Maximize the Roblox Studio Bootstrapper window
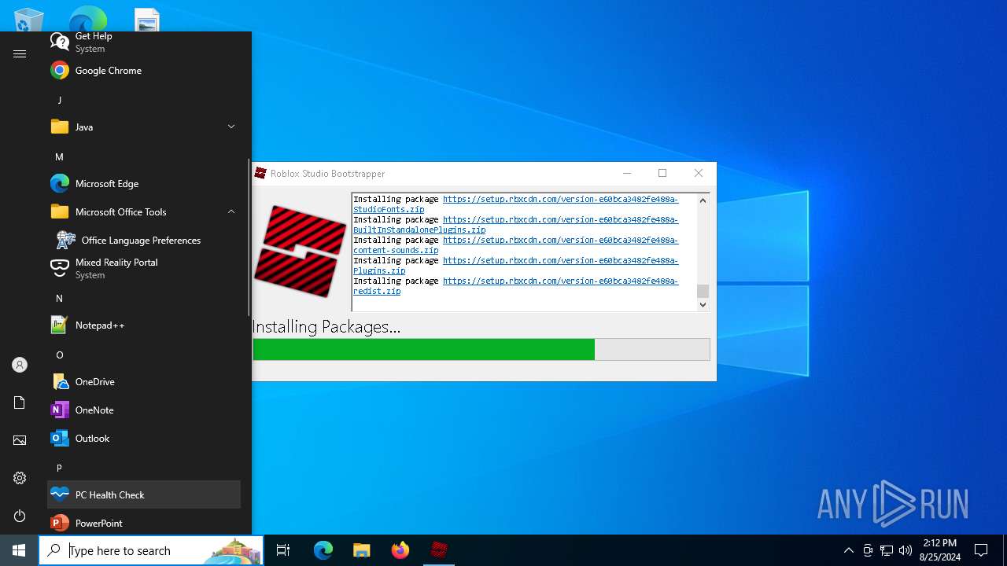This screenshot has width=1007, height=566. 662,173
